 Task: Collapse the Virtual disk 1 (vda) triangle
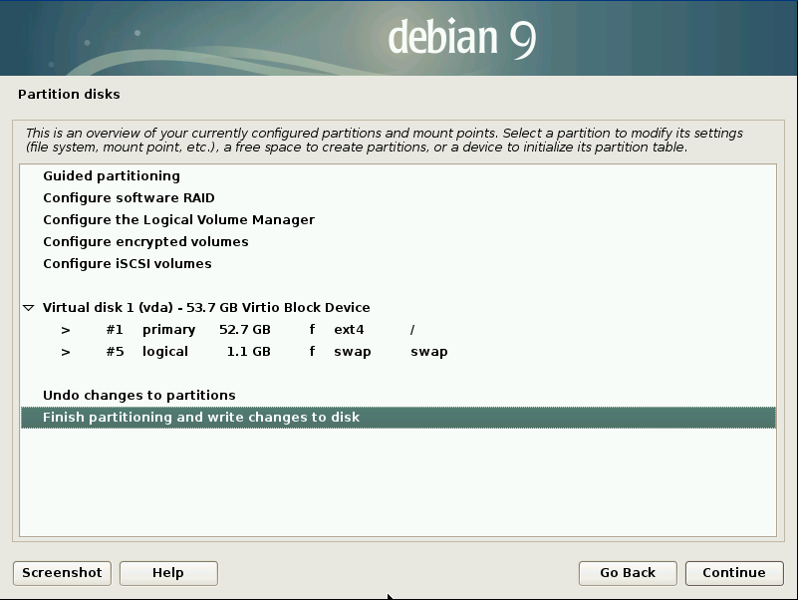coord(29,308)
